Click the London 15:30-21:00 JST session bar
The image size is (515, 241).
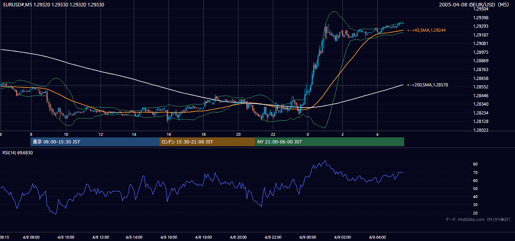(x=207, y=142)
